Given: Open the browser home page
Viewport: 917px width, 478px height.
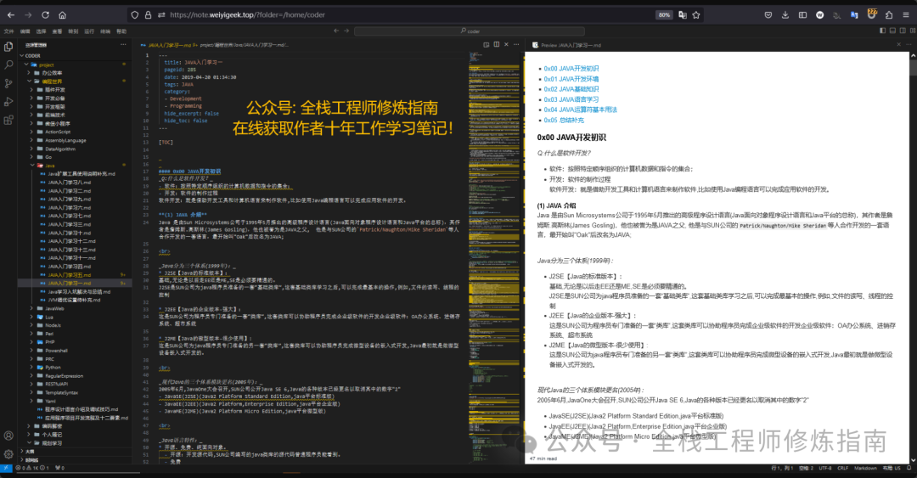Looking at the screenshot, I should (x=63, y=14).
